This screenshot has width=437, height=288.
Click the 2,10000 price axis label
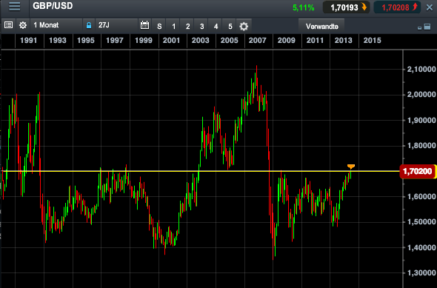coord(421,69)
